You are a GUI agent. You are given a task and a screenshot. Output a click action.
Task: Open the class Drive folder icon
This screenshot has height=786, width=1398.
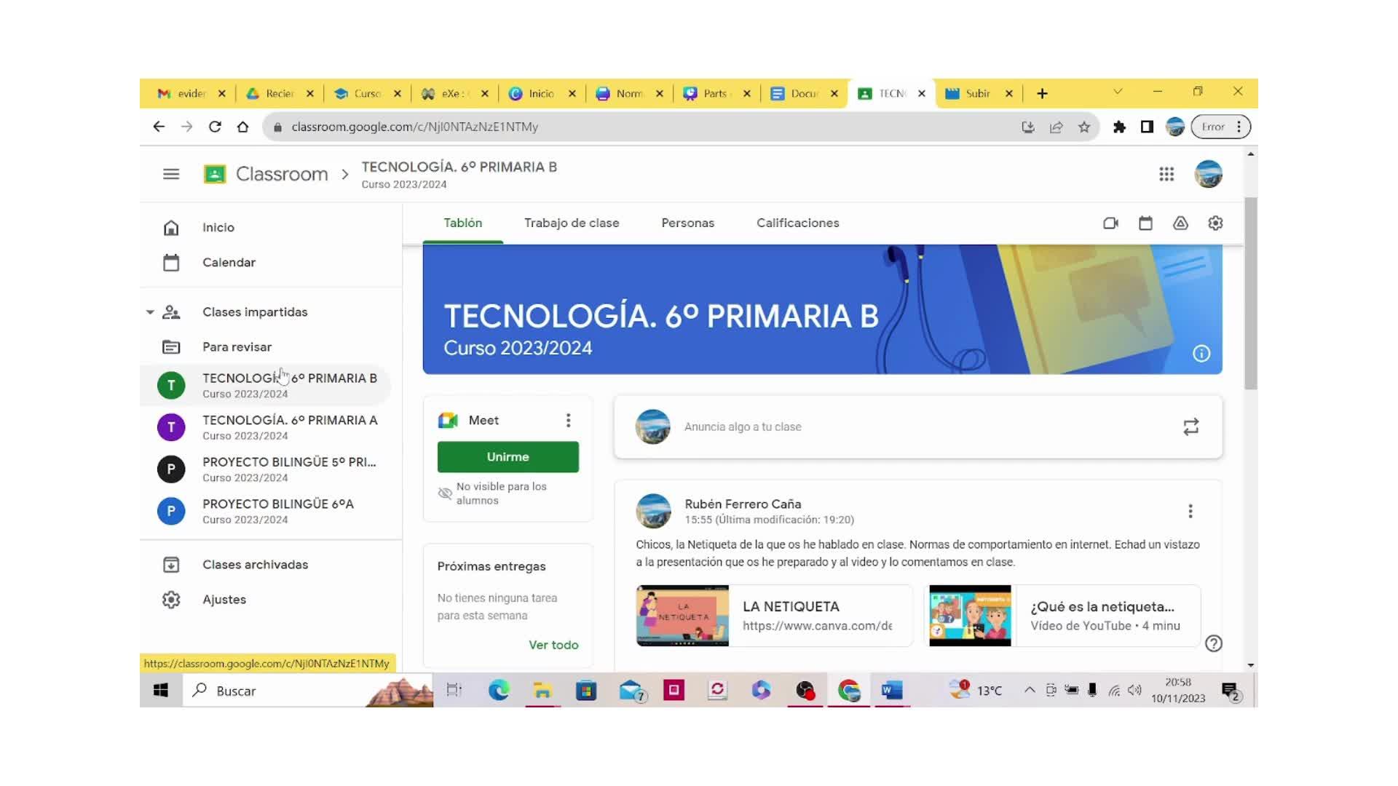point(1180,223)
